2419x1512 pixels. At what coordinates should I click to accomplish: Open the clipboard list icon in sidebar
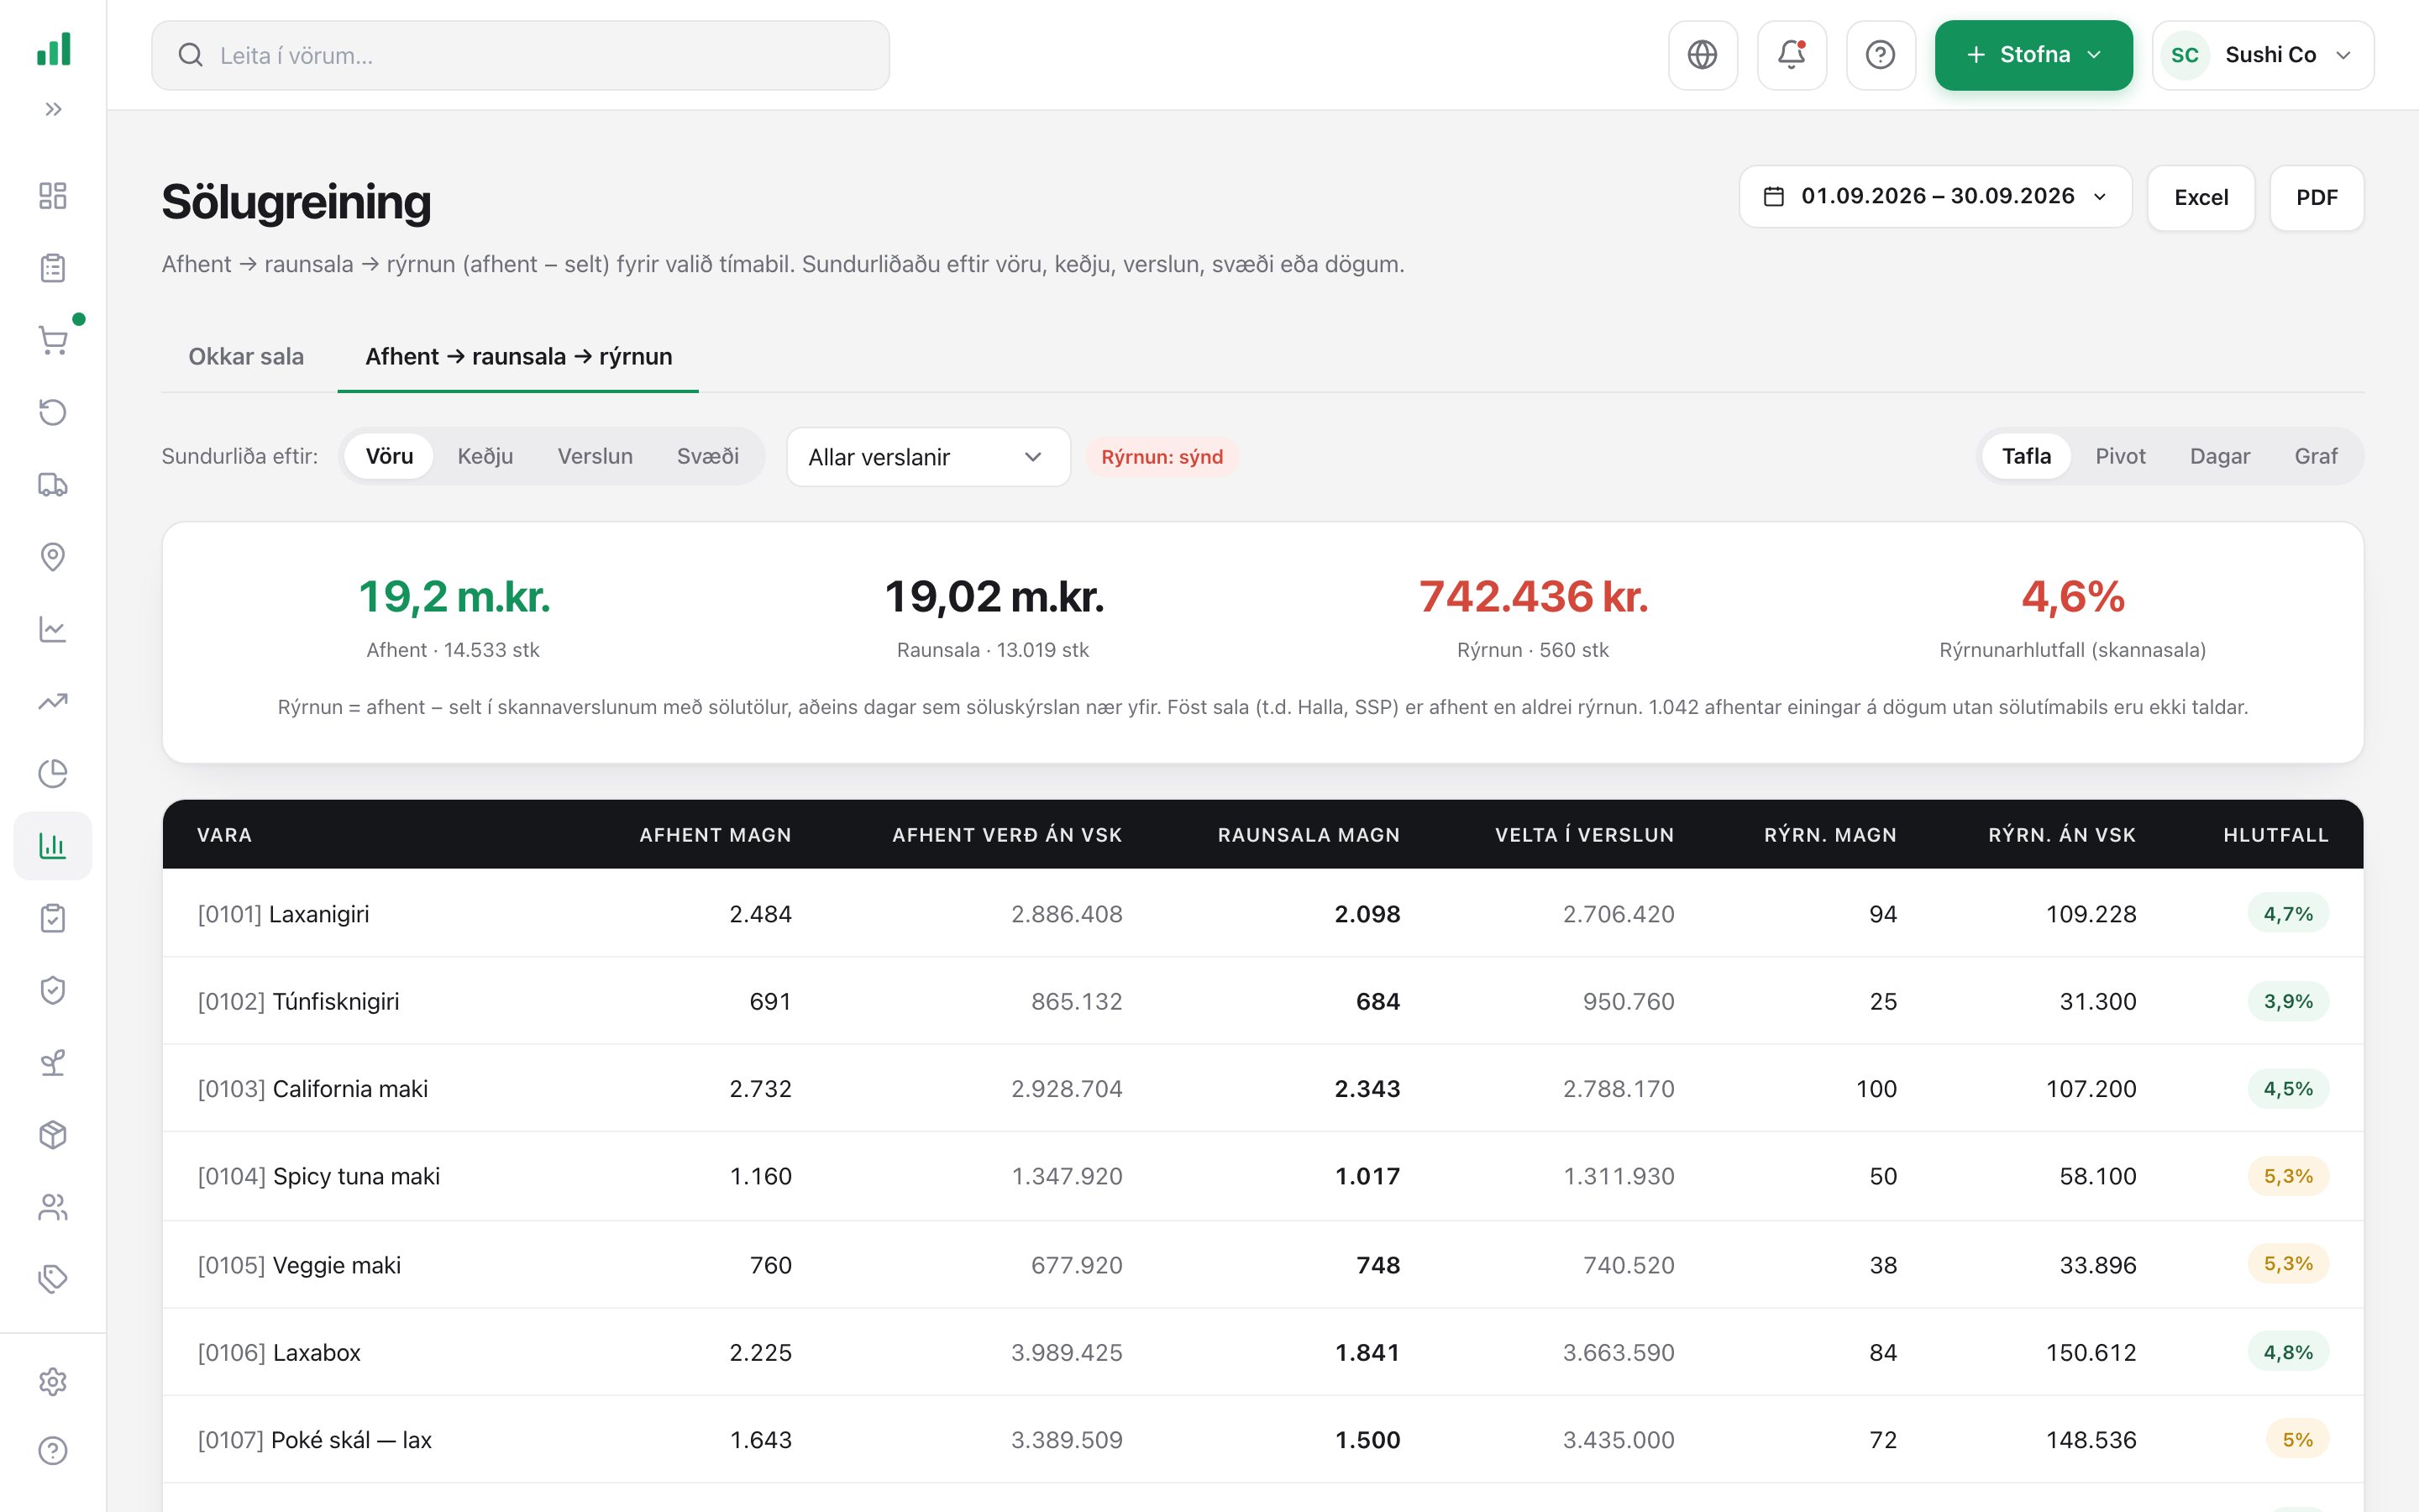(53, 268)
